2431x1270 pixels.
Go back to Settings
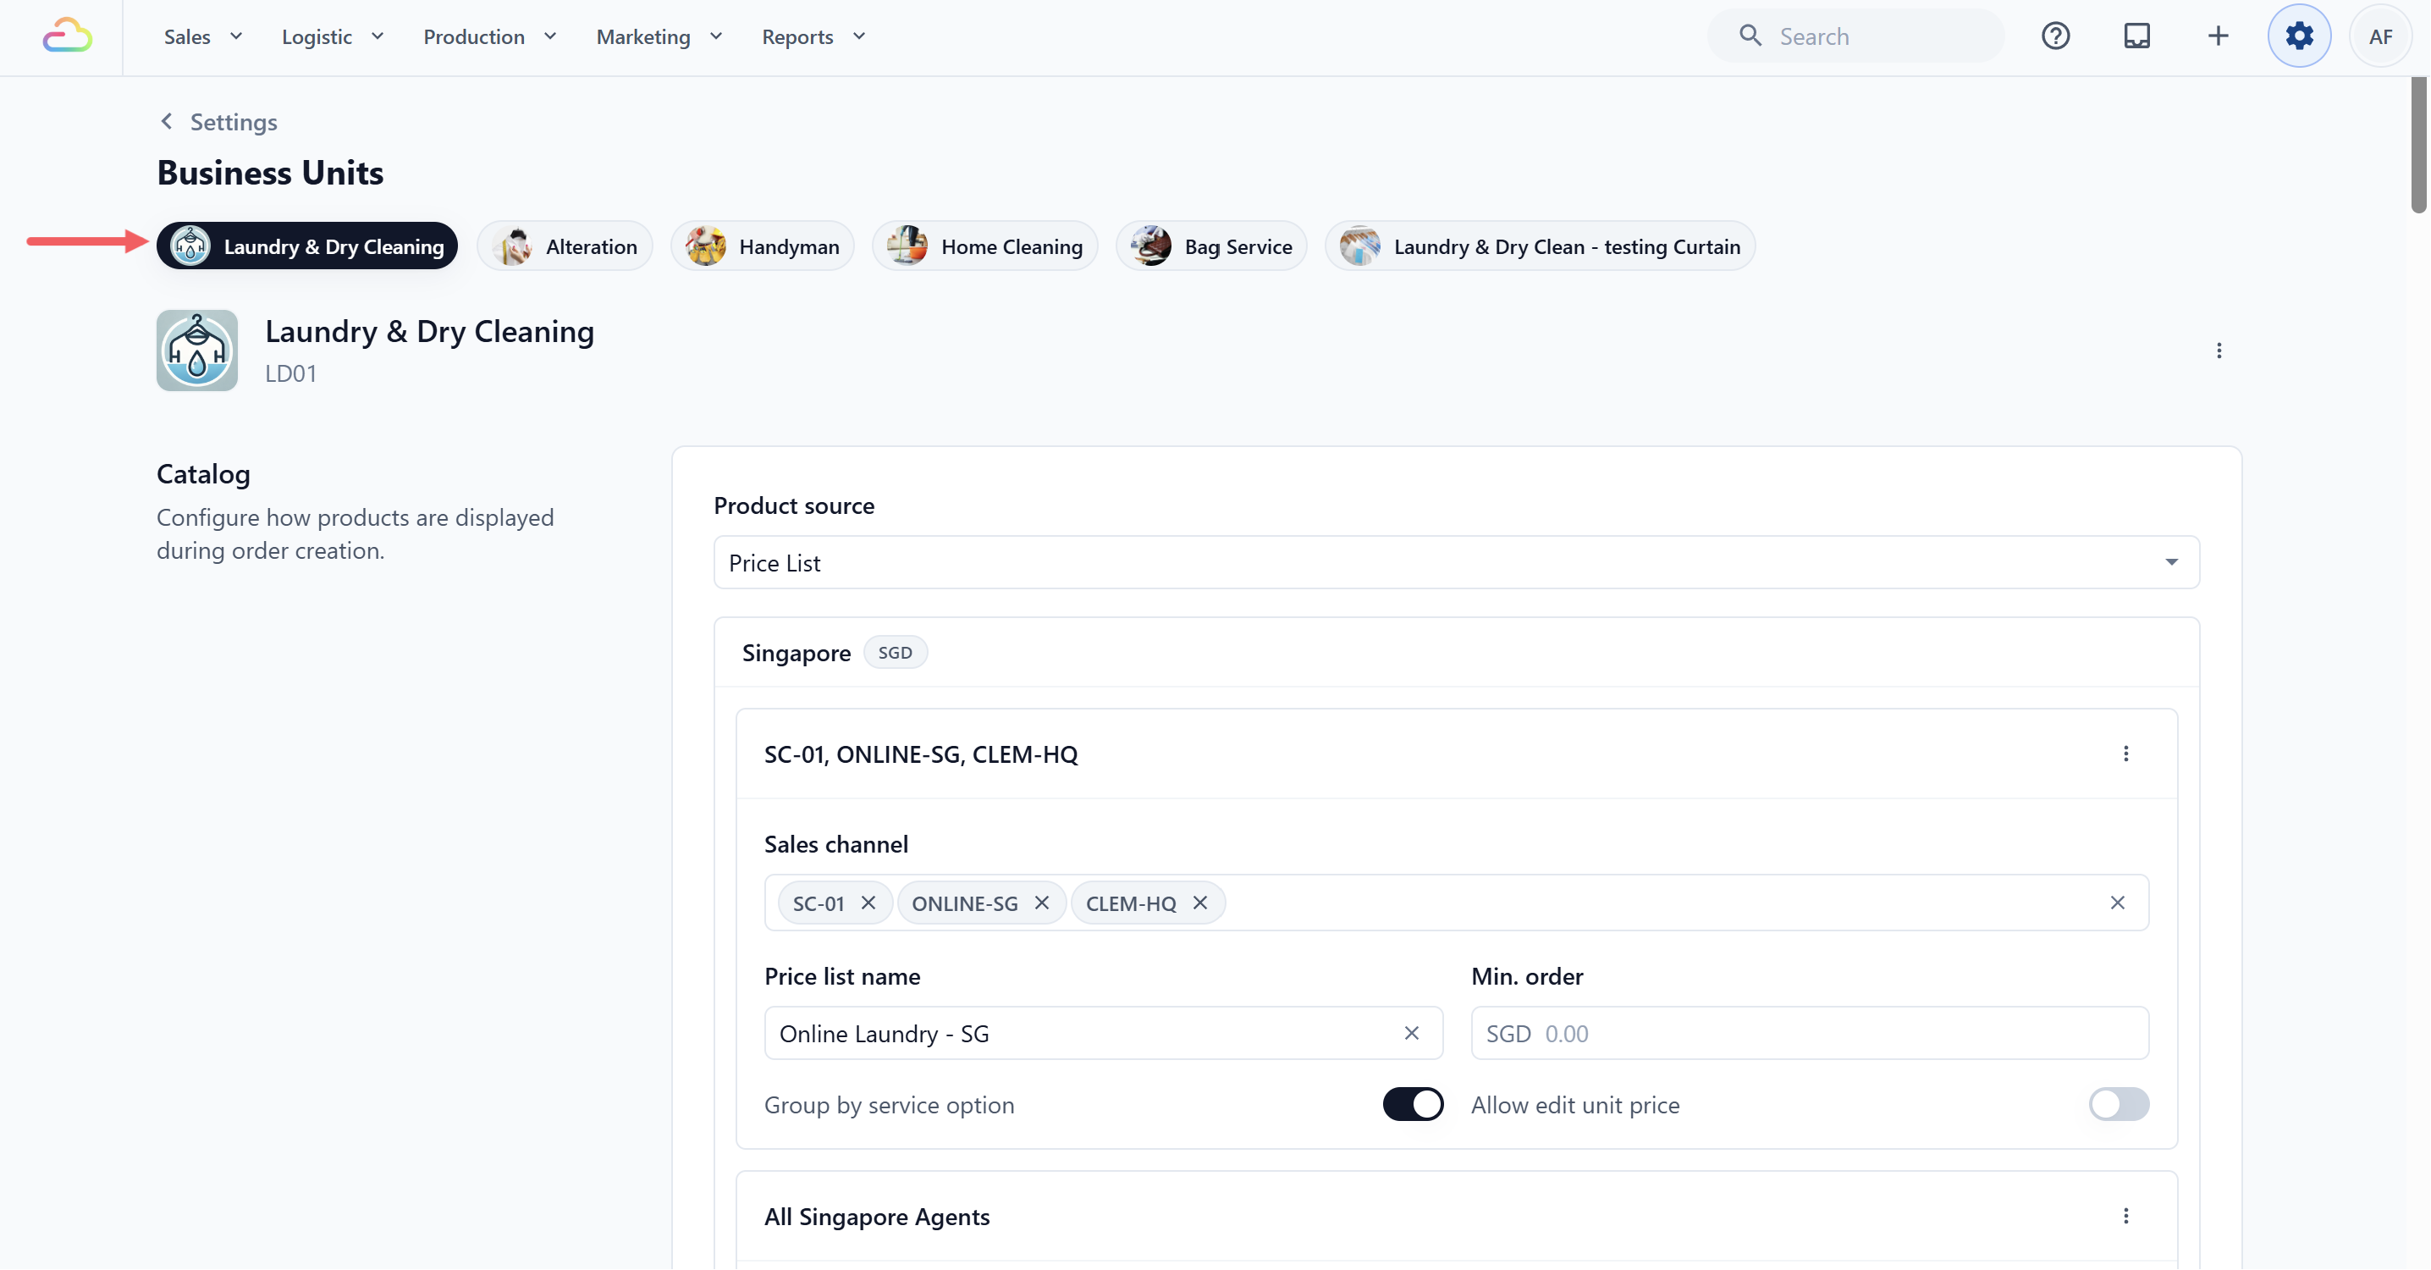click(x=218, y=122)
